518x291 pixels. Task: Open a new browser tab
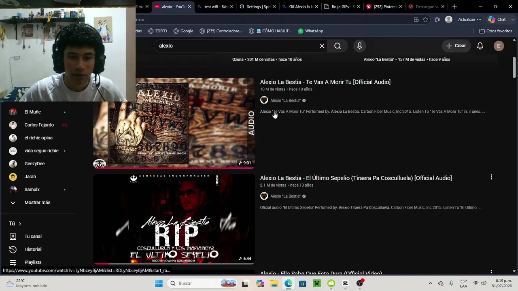(x=454, y=6)
